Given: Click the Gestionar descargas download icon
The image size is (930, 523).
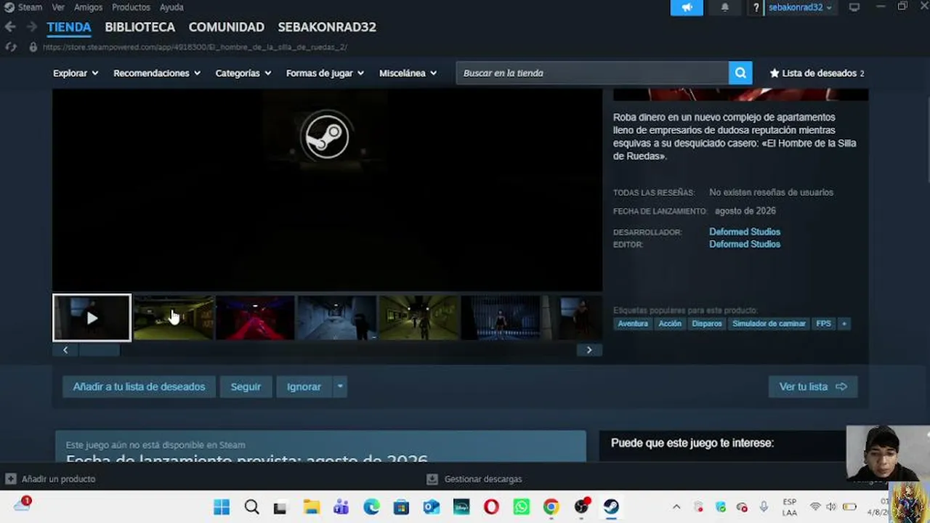Looking at the screenshot, I should point(432,479).
